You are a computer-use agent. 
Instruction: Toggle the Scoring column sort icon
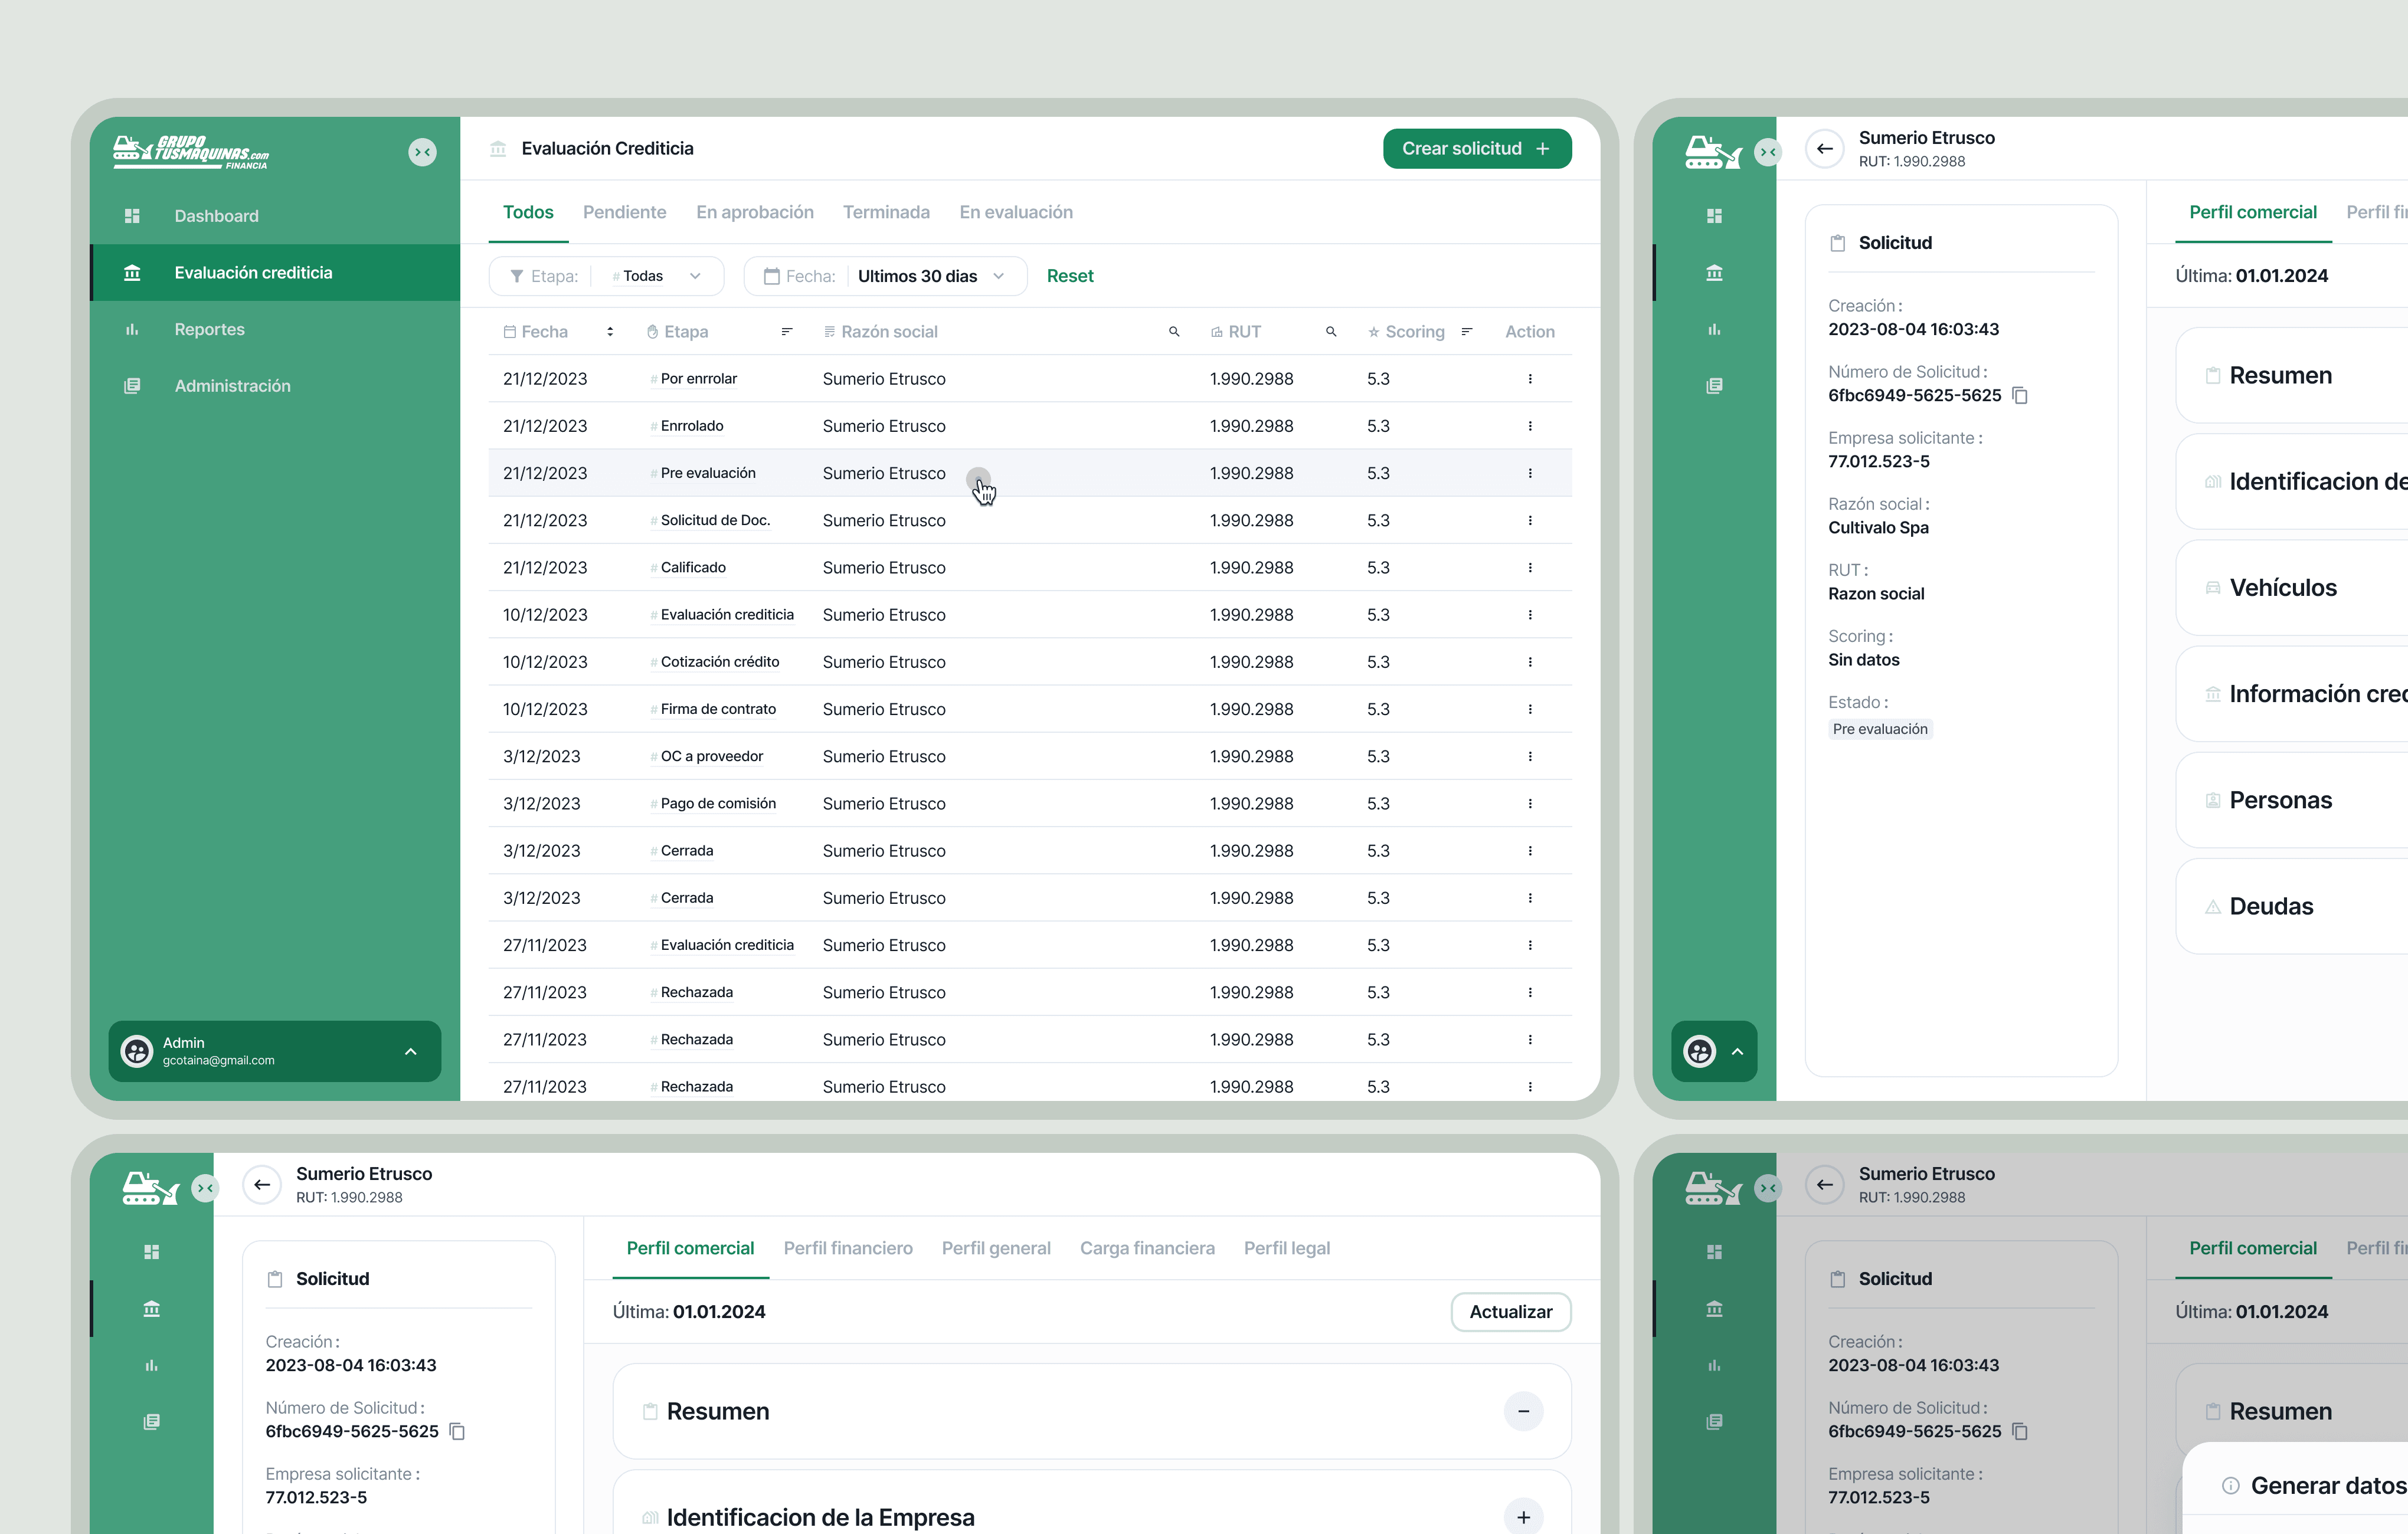(1467, 332)
